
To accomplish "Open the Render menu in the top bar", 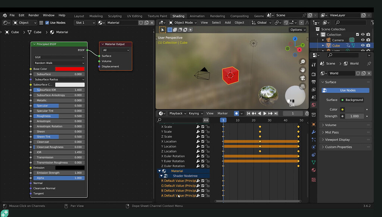I will click(x=33, y=15).
